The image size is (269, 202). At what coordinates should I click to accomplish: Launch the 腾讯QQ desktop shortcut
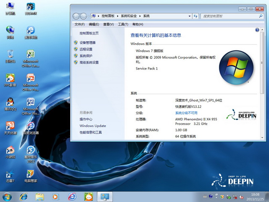(10, 104)
